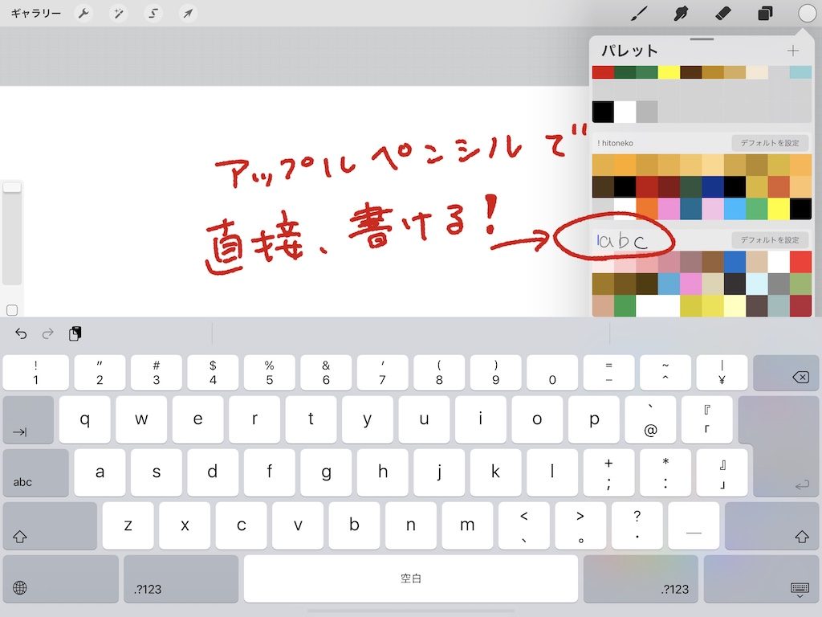Tap the colon asterisk key

pyautogui.click(x=665, y=472)
